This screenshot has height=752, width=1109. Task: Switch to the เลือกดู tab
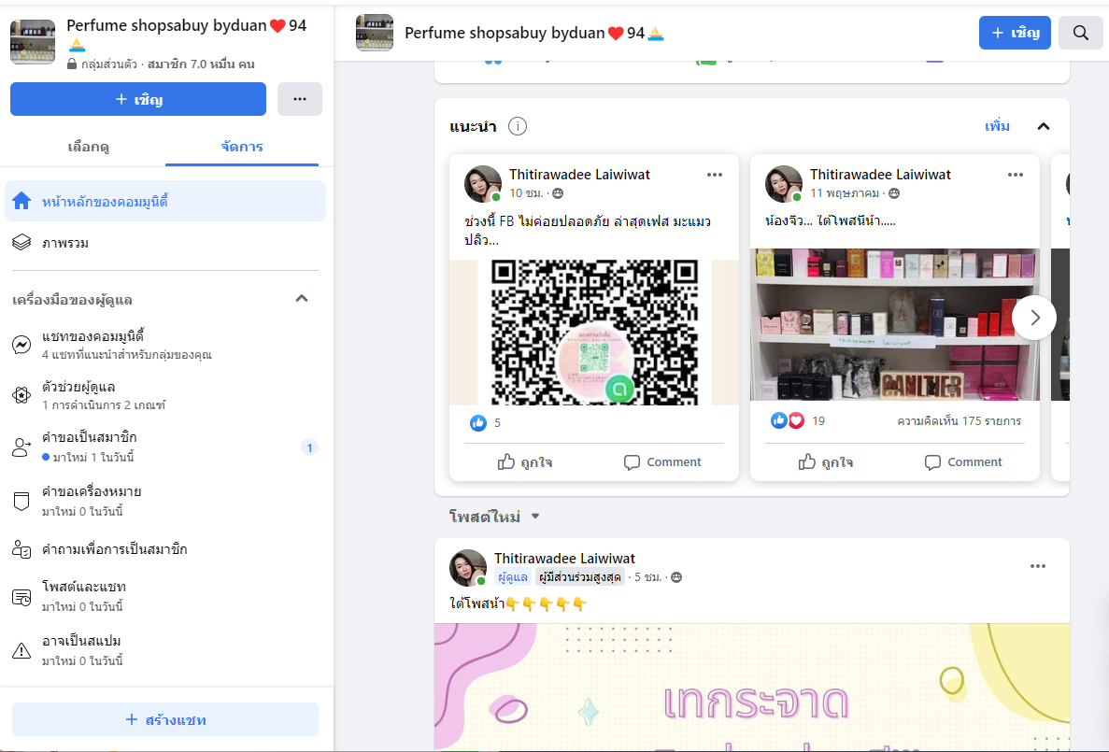tap(89, 148)
